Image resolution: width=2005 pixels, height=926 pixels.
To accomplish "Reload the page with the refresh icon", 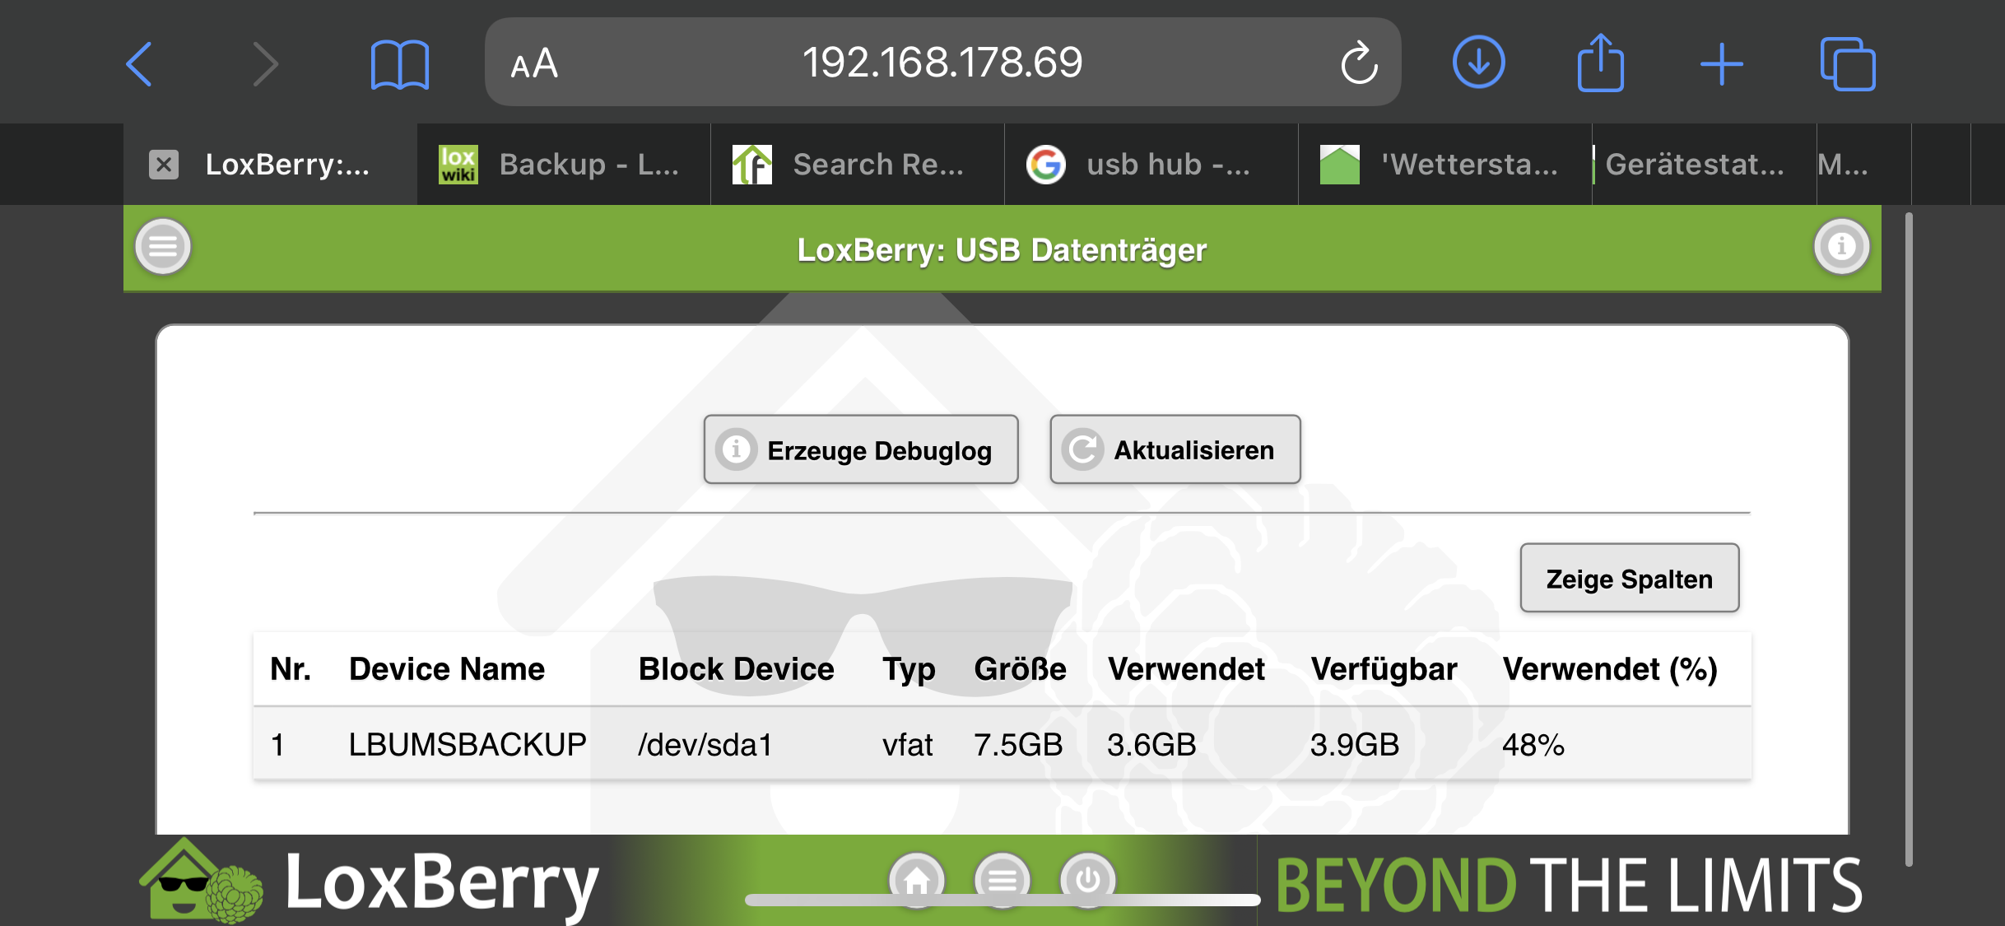I will click(x=1358, y=63).
